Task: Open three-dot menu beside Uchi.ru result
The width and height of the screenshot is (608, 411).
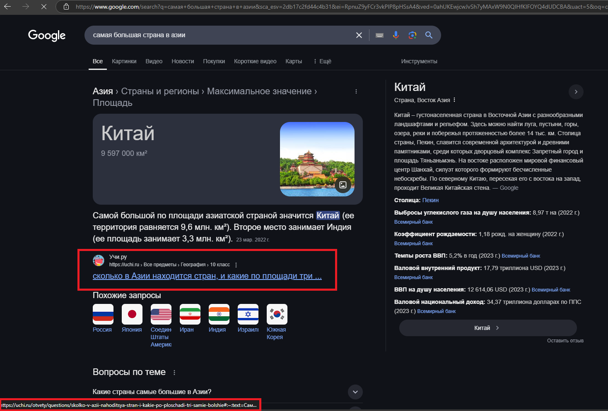Action: click(x=236, y=265)
